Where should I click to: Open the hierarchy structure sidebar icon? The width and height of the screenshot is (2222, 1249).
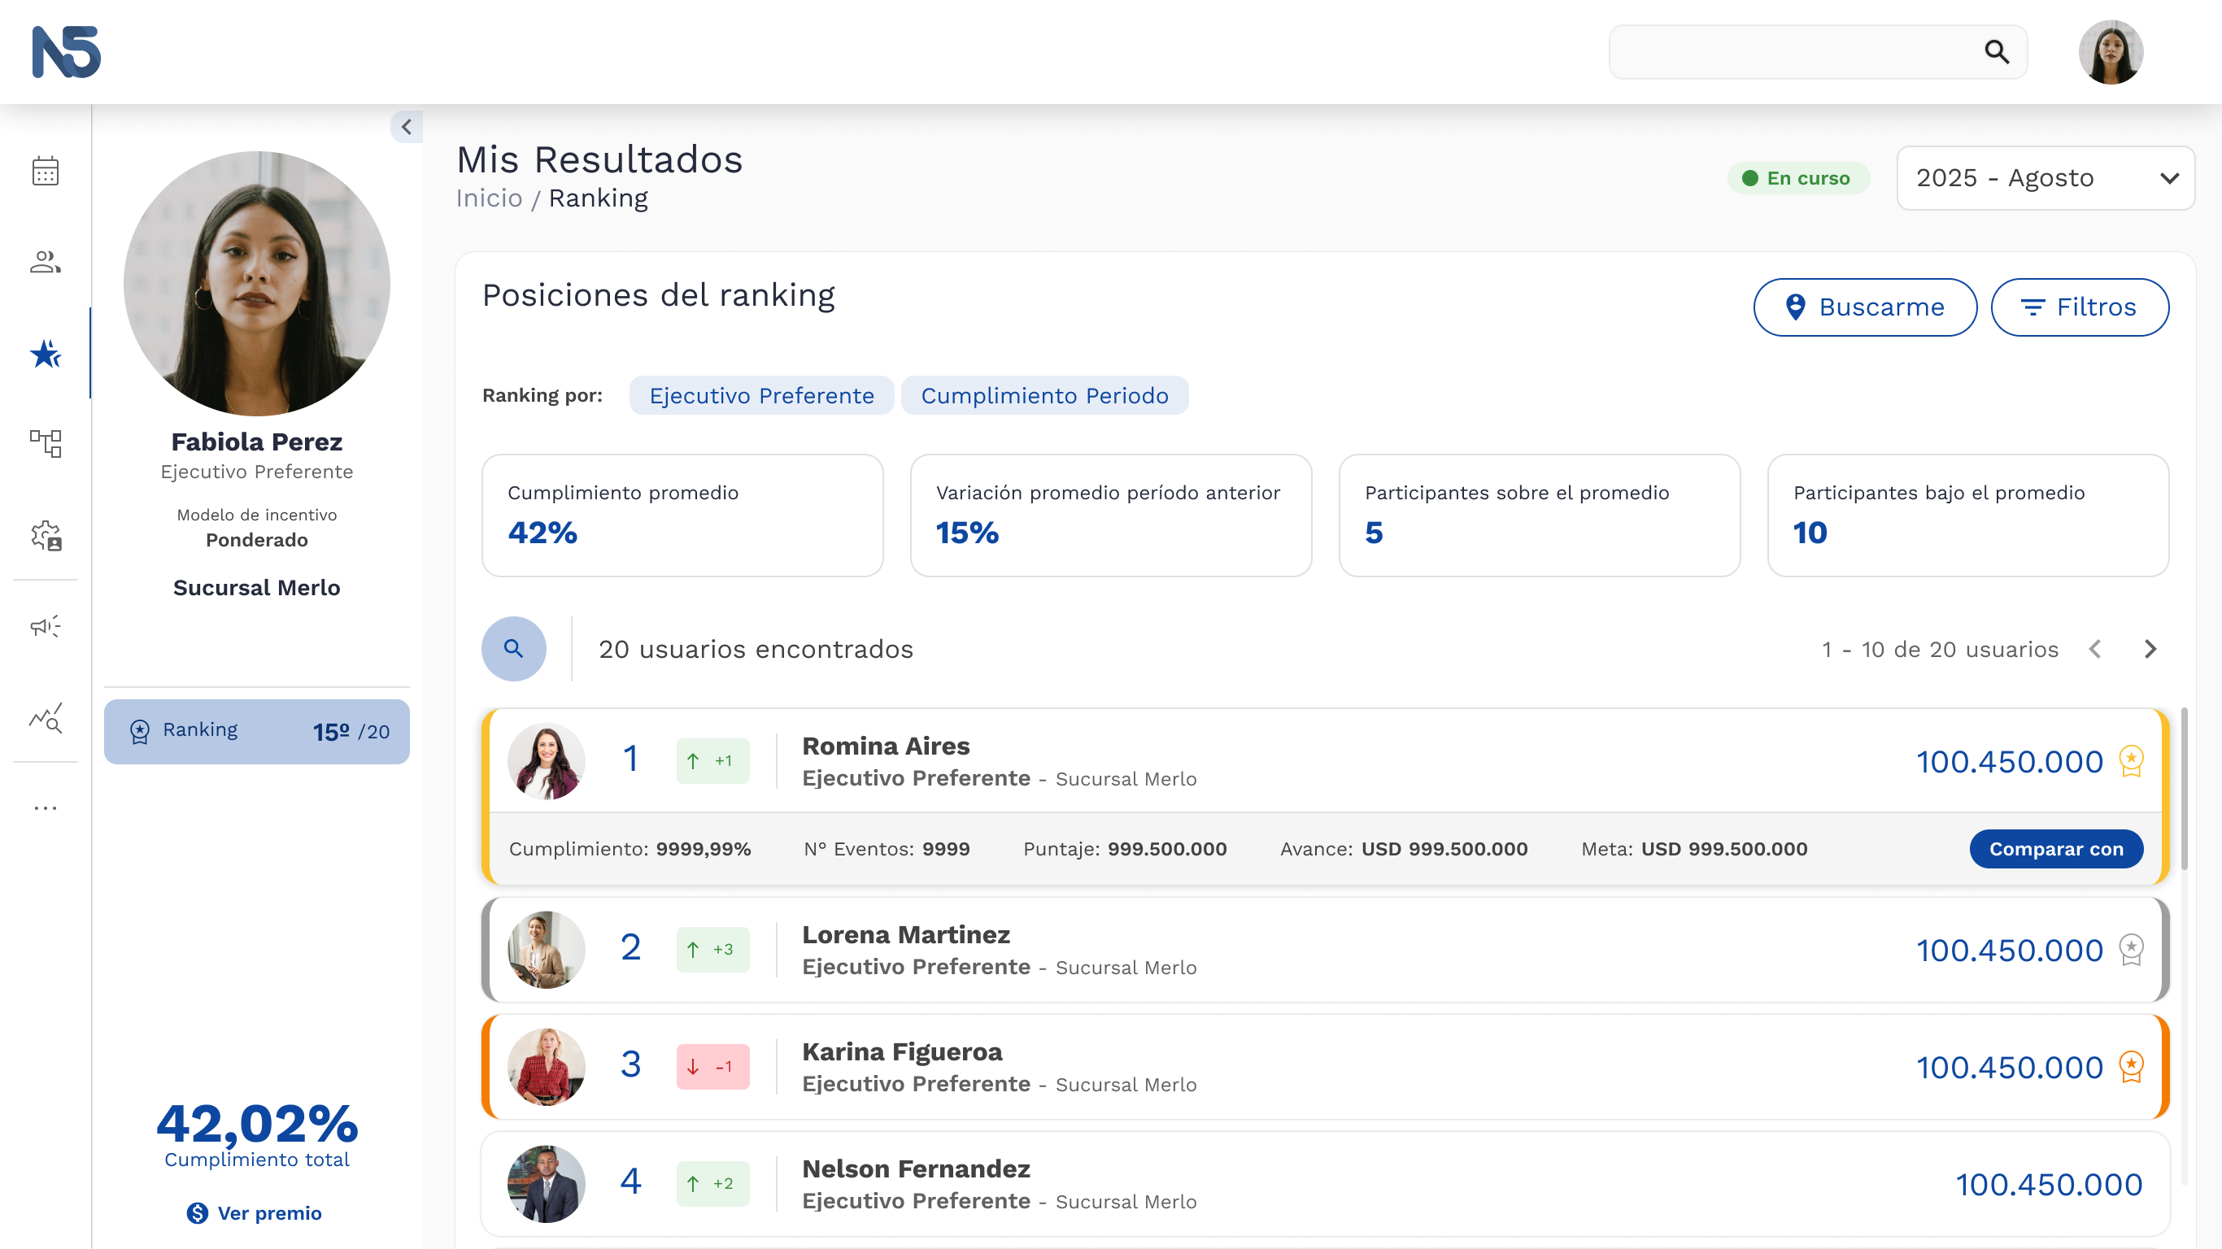pos(45,443)
